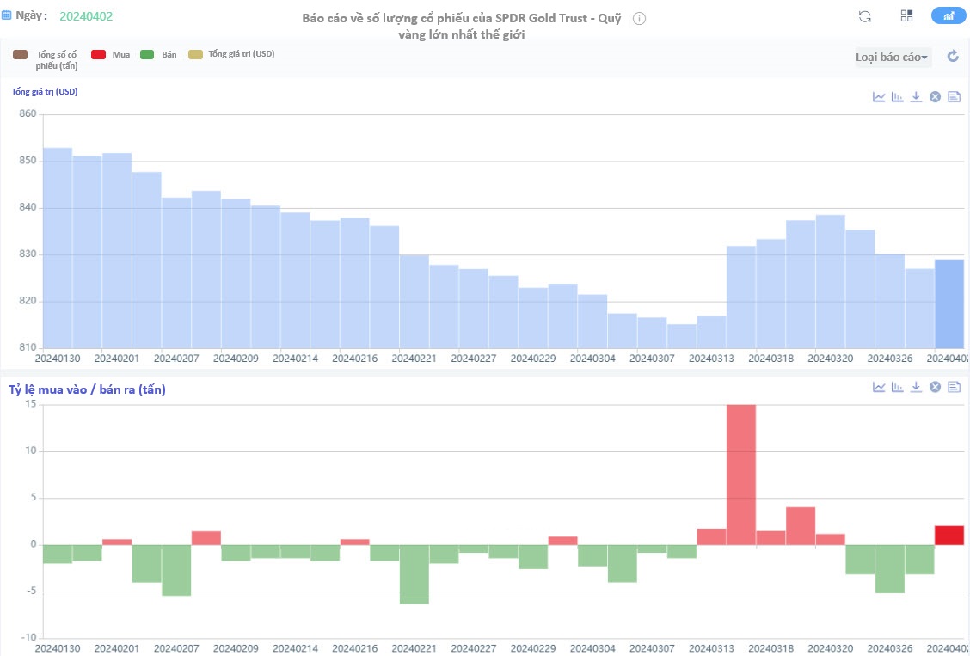Click the tallest red bar in the buy/sell chart

741,475
